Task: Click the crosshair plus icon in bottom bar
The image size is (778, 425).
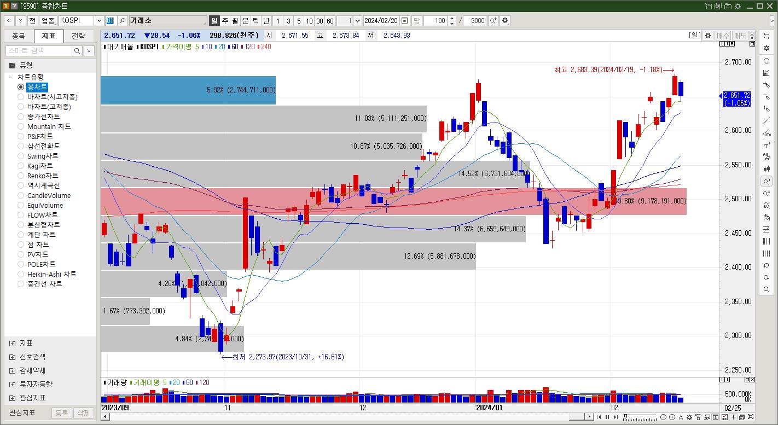Action: [x=733, y=417]
